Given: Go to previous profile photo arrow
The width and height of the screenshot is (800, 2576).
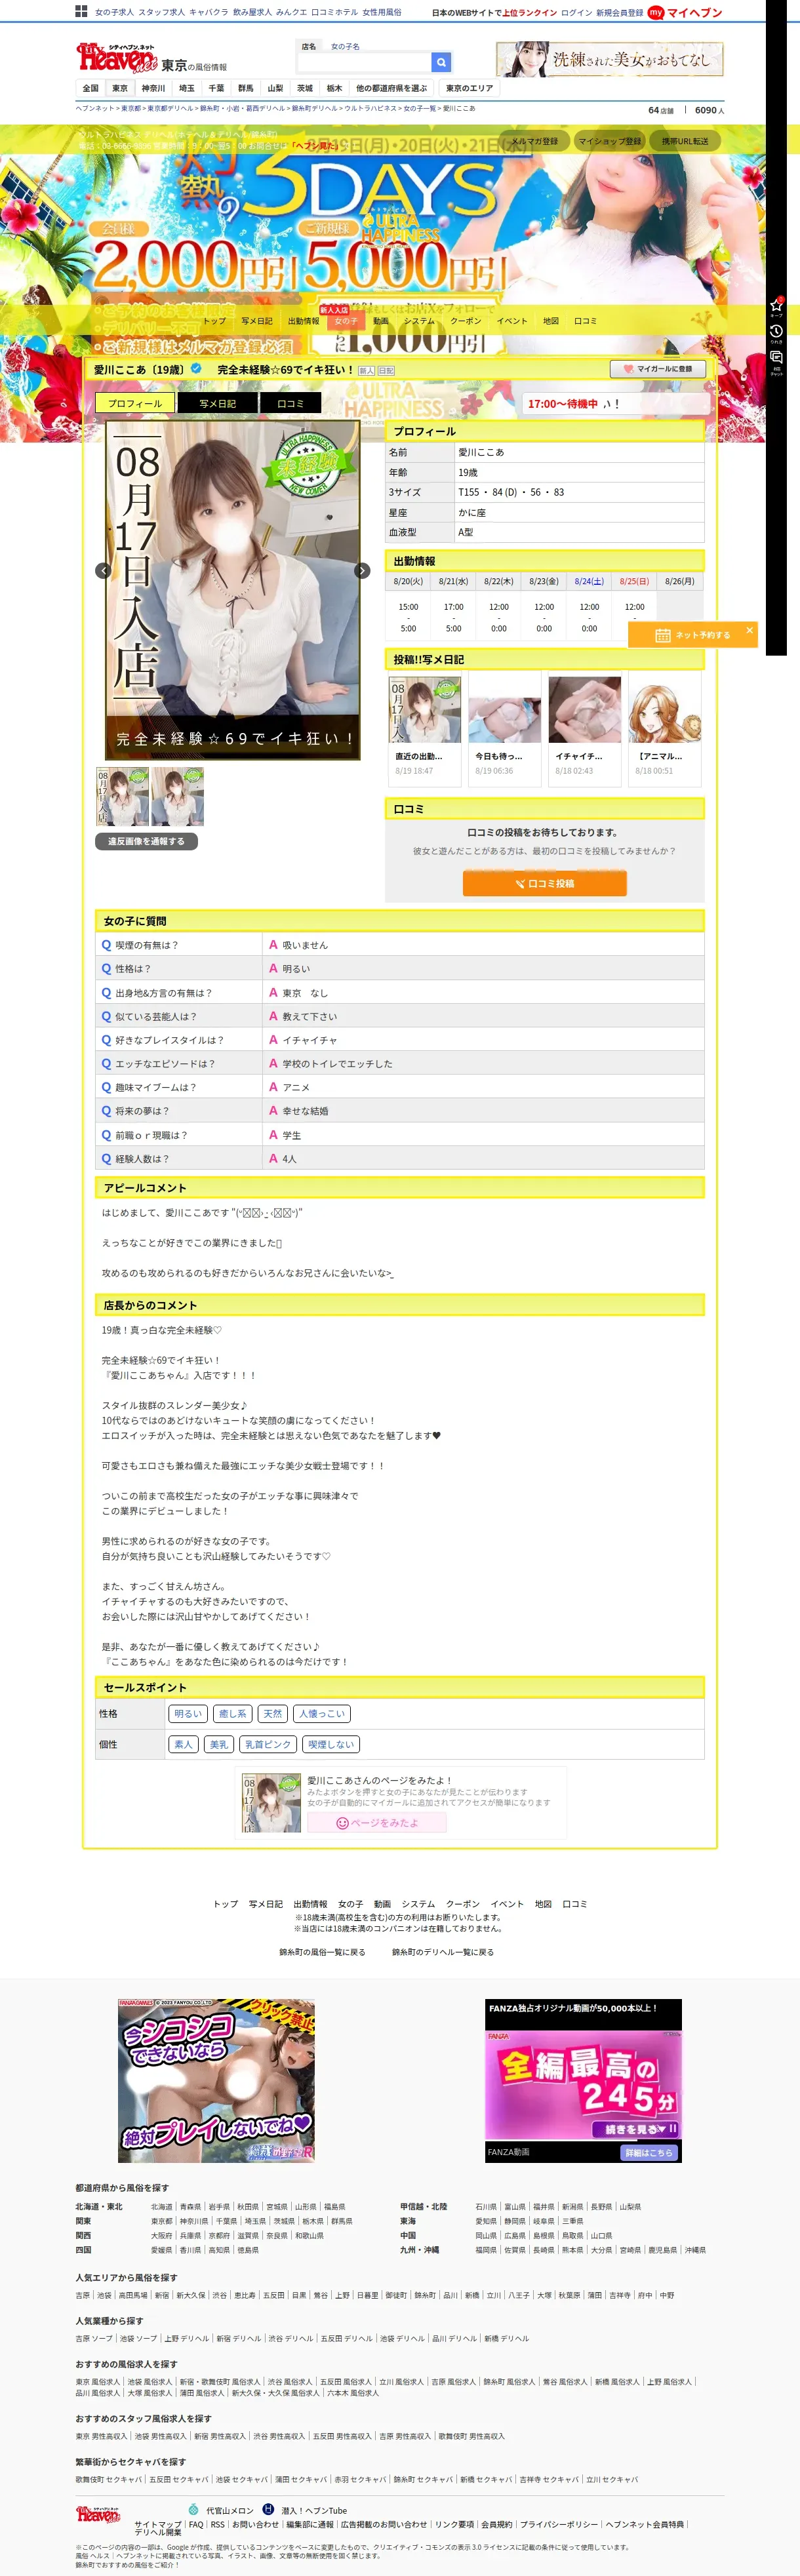Looking at the screenshot, I should pyautogui.click(x=103, y=570).
